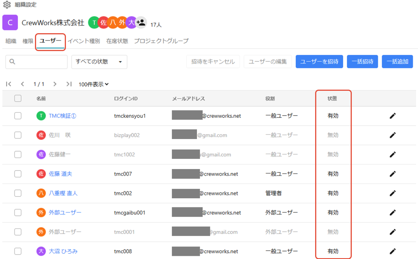
Task: Click the ユーザーを招待 button
Action: tap(319, 62)
